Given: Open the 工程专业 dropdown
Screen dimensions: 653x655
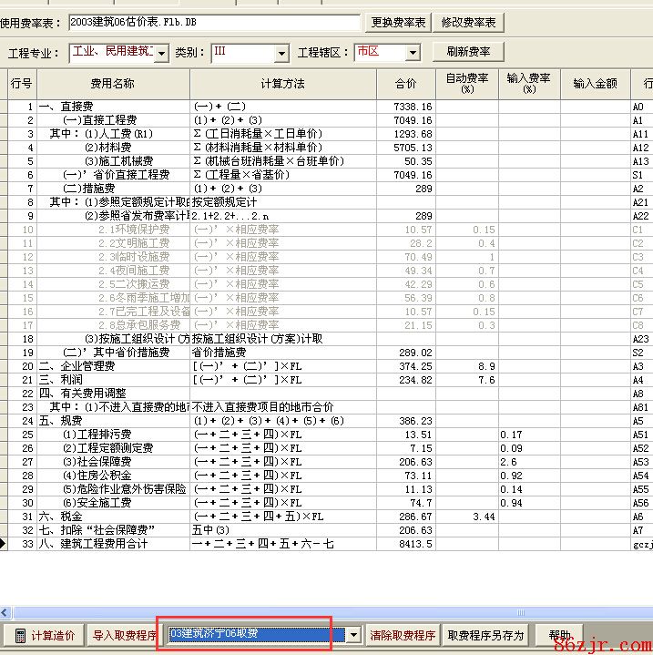Looking at the screenshot, I should 161,53.
